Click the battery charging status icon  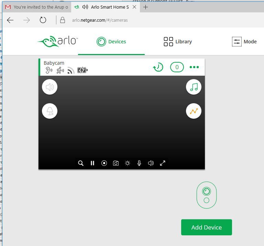point(82,70)
